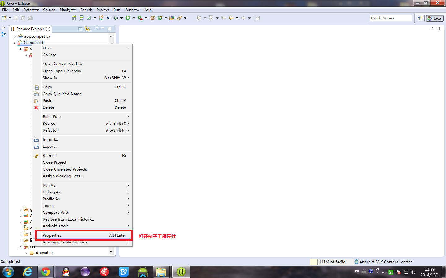Click the garbage collector trash icon
The image size is (446, 278).
[356, 262]
